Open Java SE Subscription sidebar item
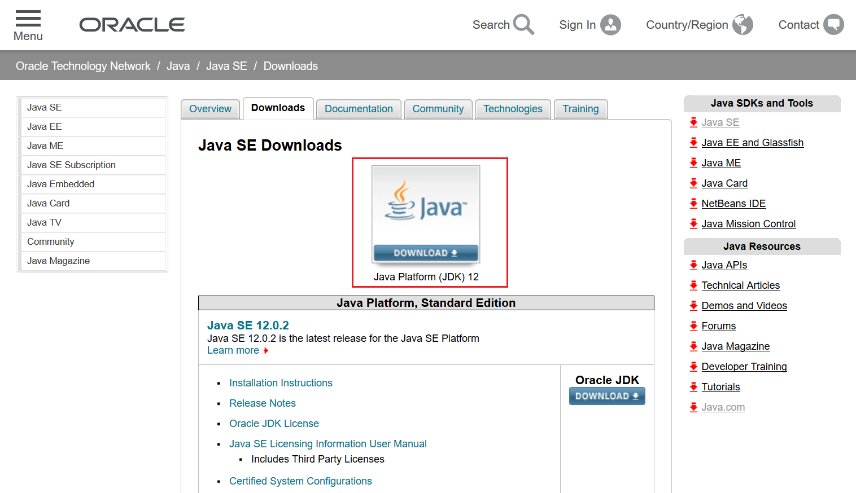This screenshot has width=856, height=493. point(92,165)
